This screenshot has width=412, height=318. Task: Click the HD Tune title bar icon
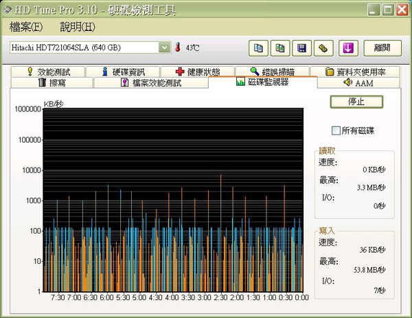tap(8, 10)
